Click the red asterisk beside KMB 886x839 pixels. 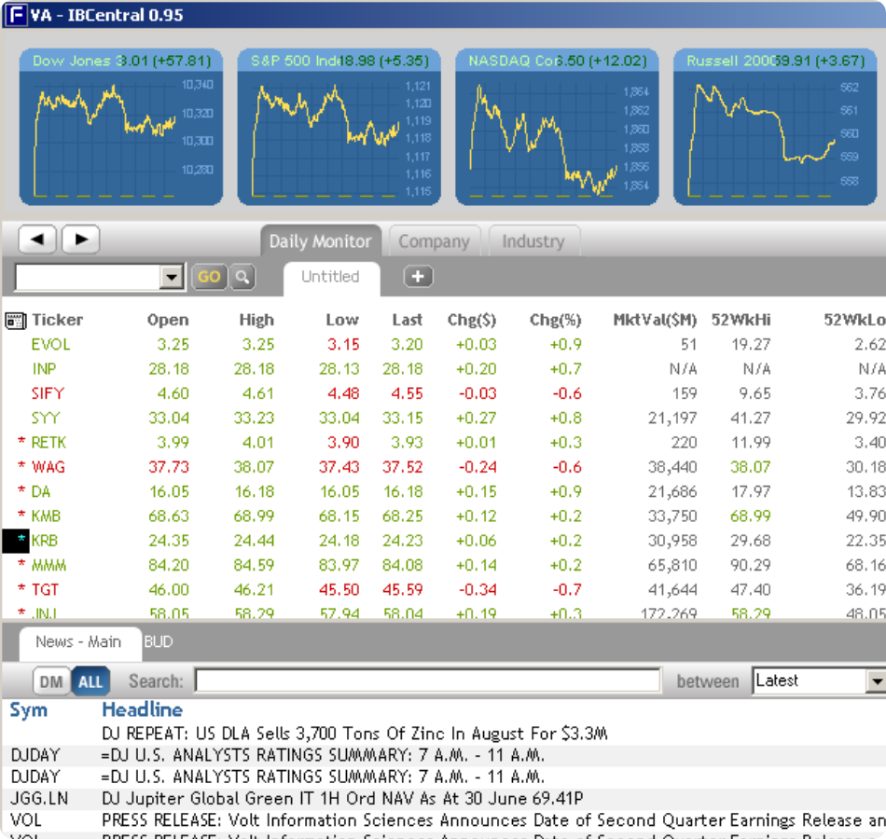tap(21, 515)
